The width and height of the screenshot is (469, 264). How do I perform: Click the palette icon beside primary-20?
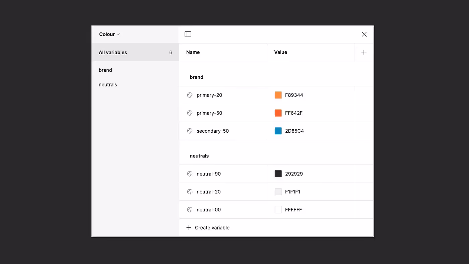click(190, 95)
